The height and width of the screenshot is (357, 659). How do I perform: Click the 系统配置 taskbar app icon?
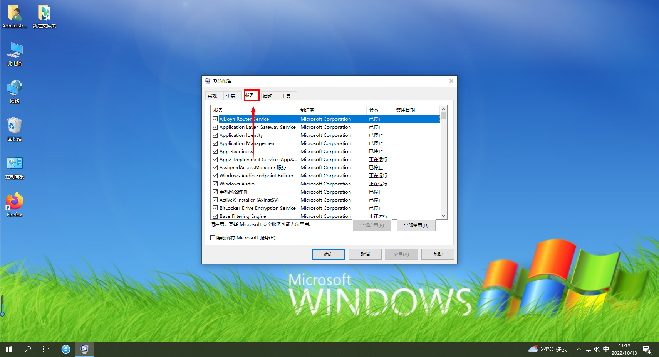(x=84, y=349)
